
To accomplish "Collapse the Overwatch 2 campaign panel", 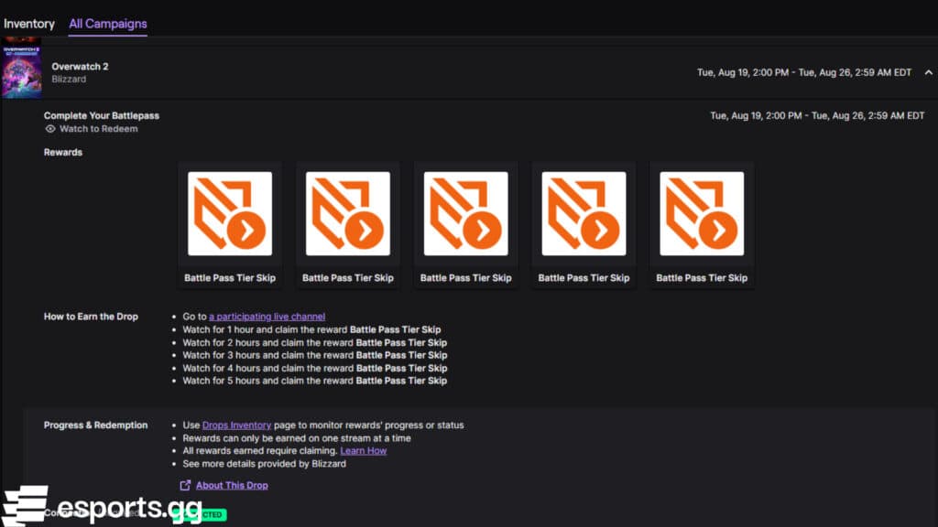I will click(926, 72).
